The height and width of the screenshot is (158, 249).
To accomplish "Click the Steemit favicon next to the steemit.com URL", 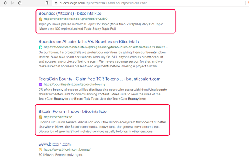I will (x=40, y=47).
